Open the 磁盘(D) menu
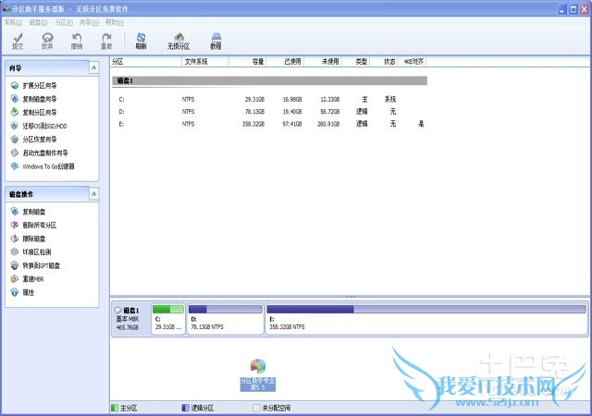Image resolution: width=592 pixels, height=416 pixels. pyautogui.click(x=38, y=22)
